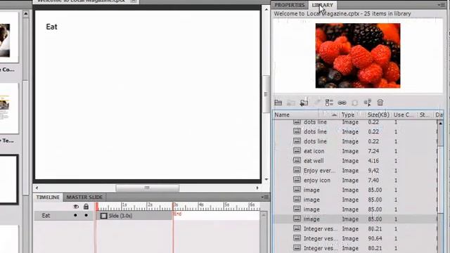Click image icon beside Enjoy ever... row

tap(297, 170)
